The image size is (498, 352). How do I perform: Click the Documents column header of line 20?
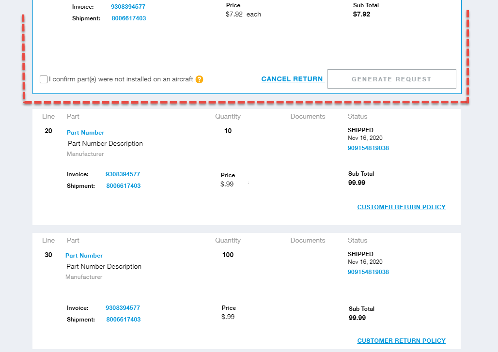pos(308,117)
